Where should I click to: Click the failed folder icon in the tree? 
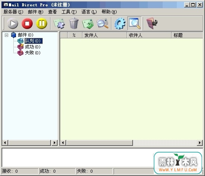click(x=20, y=53)
